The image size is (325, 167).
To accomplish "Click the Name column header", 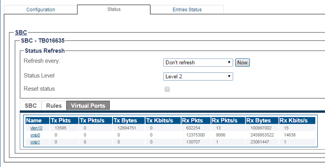I will point(34,120).
